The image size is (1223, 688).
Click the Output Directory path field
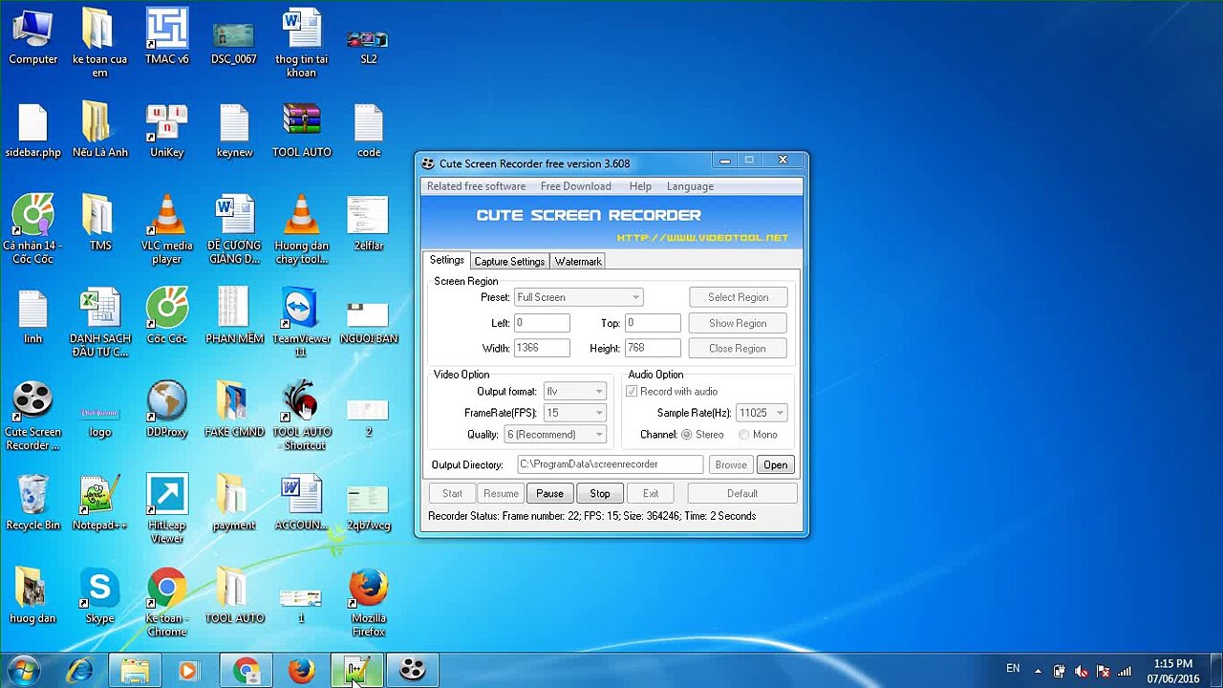610,464
